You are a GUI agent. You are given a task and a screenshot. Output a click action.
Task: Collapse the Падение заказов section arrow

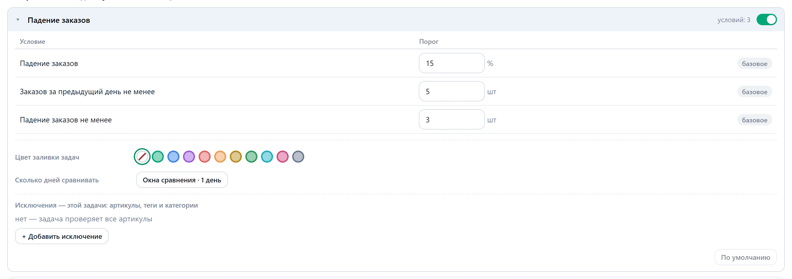pos(18,20)
